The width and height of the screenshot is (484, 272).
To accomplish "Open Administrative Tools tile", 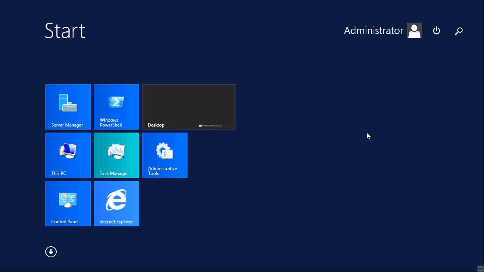I will pos(165,155).
